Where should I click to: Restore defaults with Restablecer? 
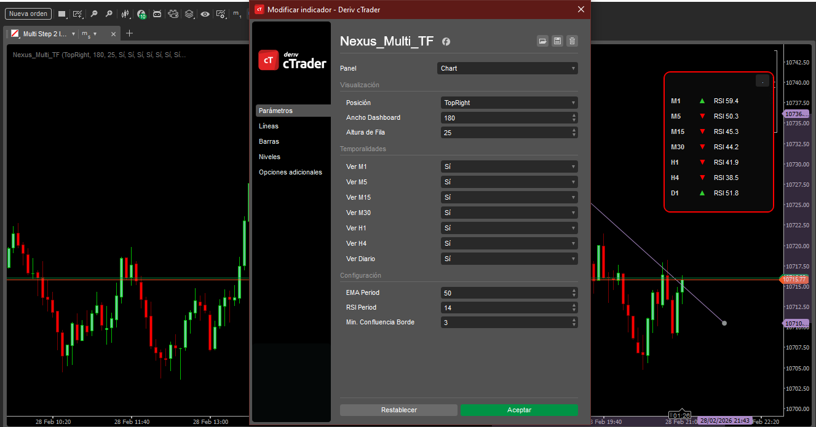[398, 410]
